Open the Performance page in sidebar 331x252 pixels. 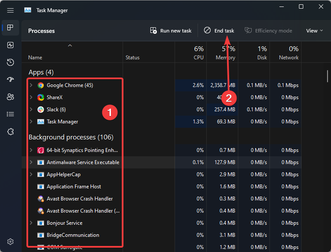point(10,45)
